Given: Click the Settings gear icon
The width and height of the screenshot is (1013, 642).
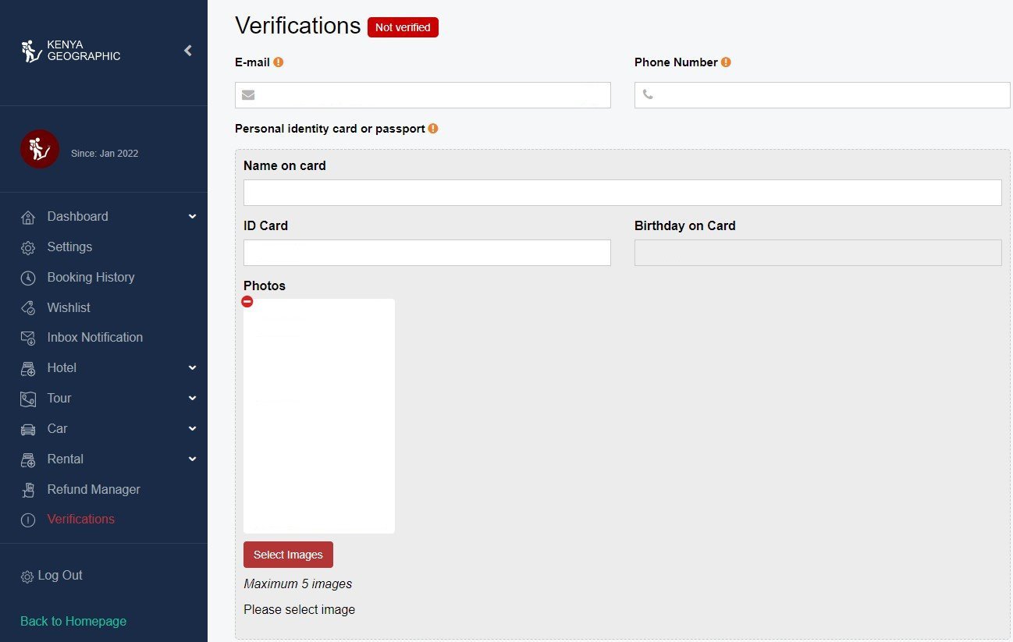Looking at the screenshot, I should pos(28,247).
